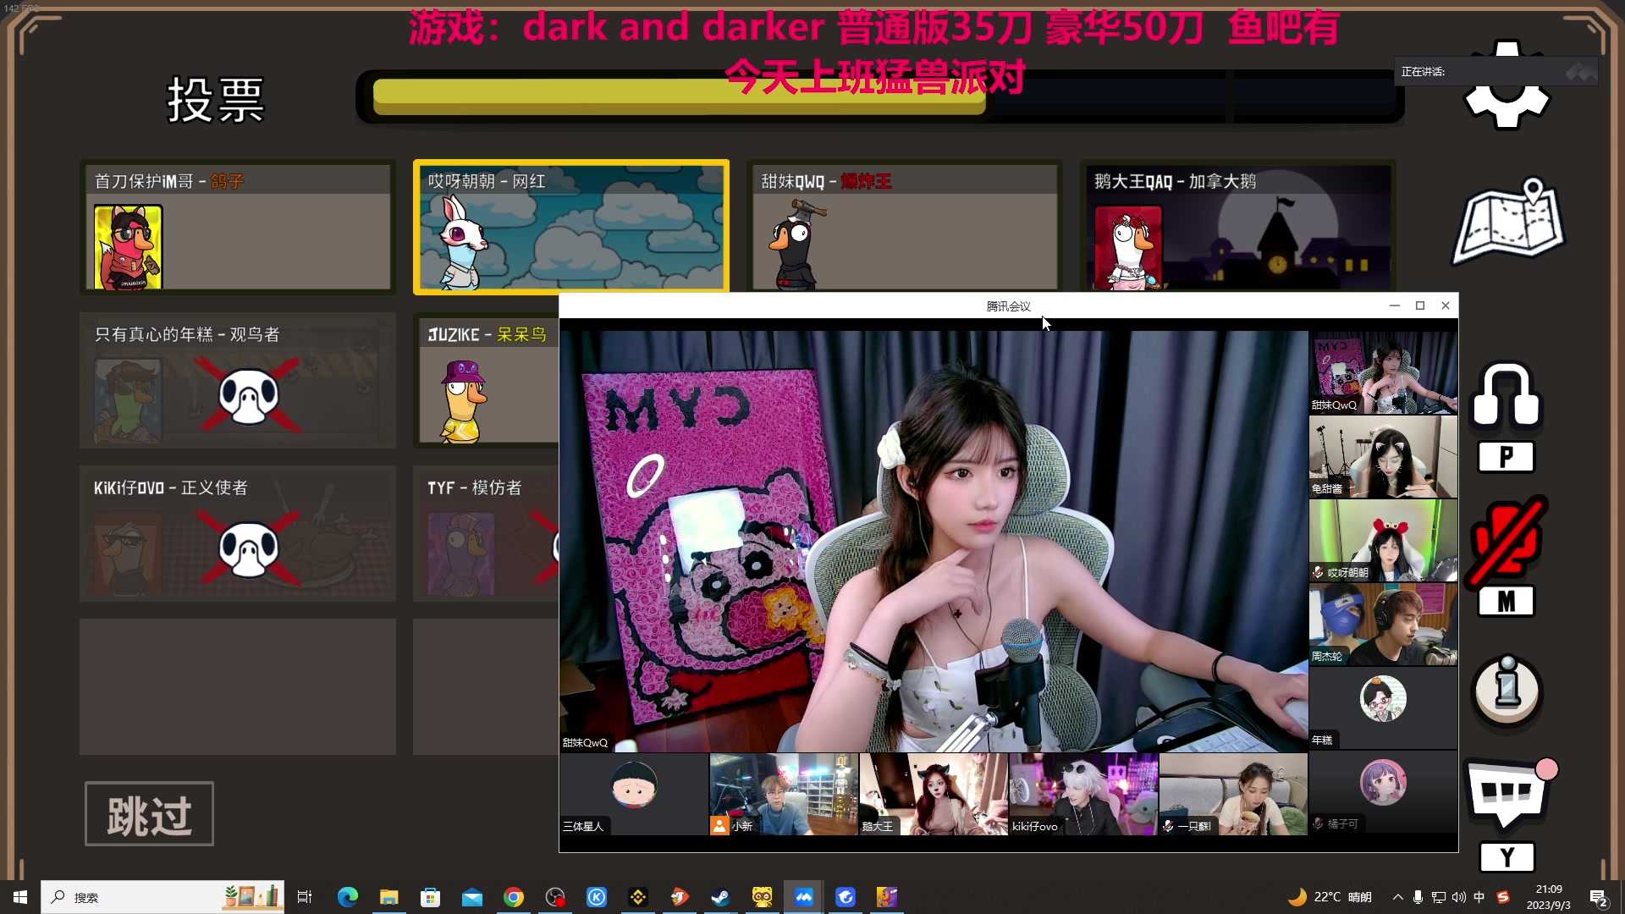Unmute the red crossed microphone icon
Viewport: 1625px width, 914px height.
[1508, 542]
